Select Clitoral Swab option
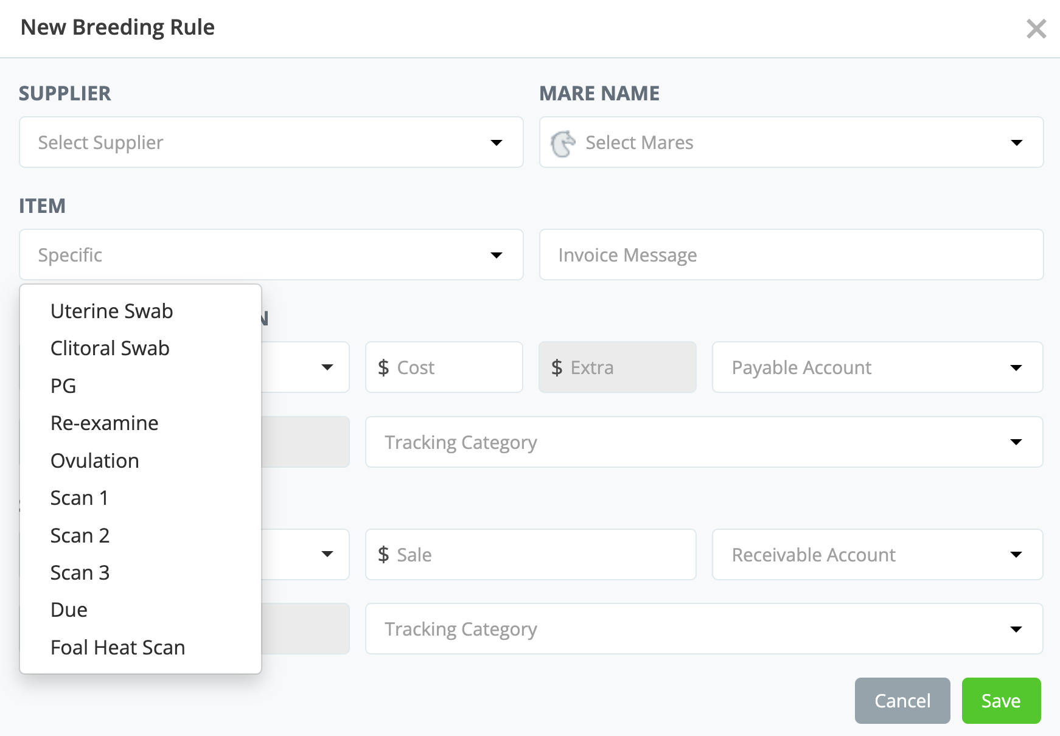Image resolution: width=1060 pixels, height=736 pixels. [110, 349]
